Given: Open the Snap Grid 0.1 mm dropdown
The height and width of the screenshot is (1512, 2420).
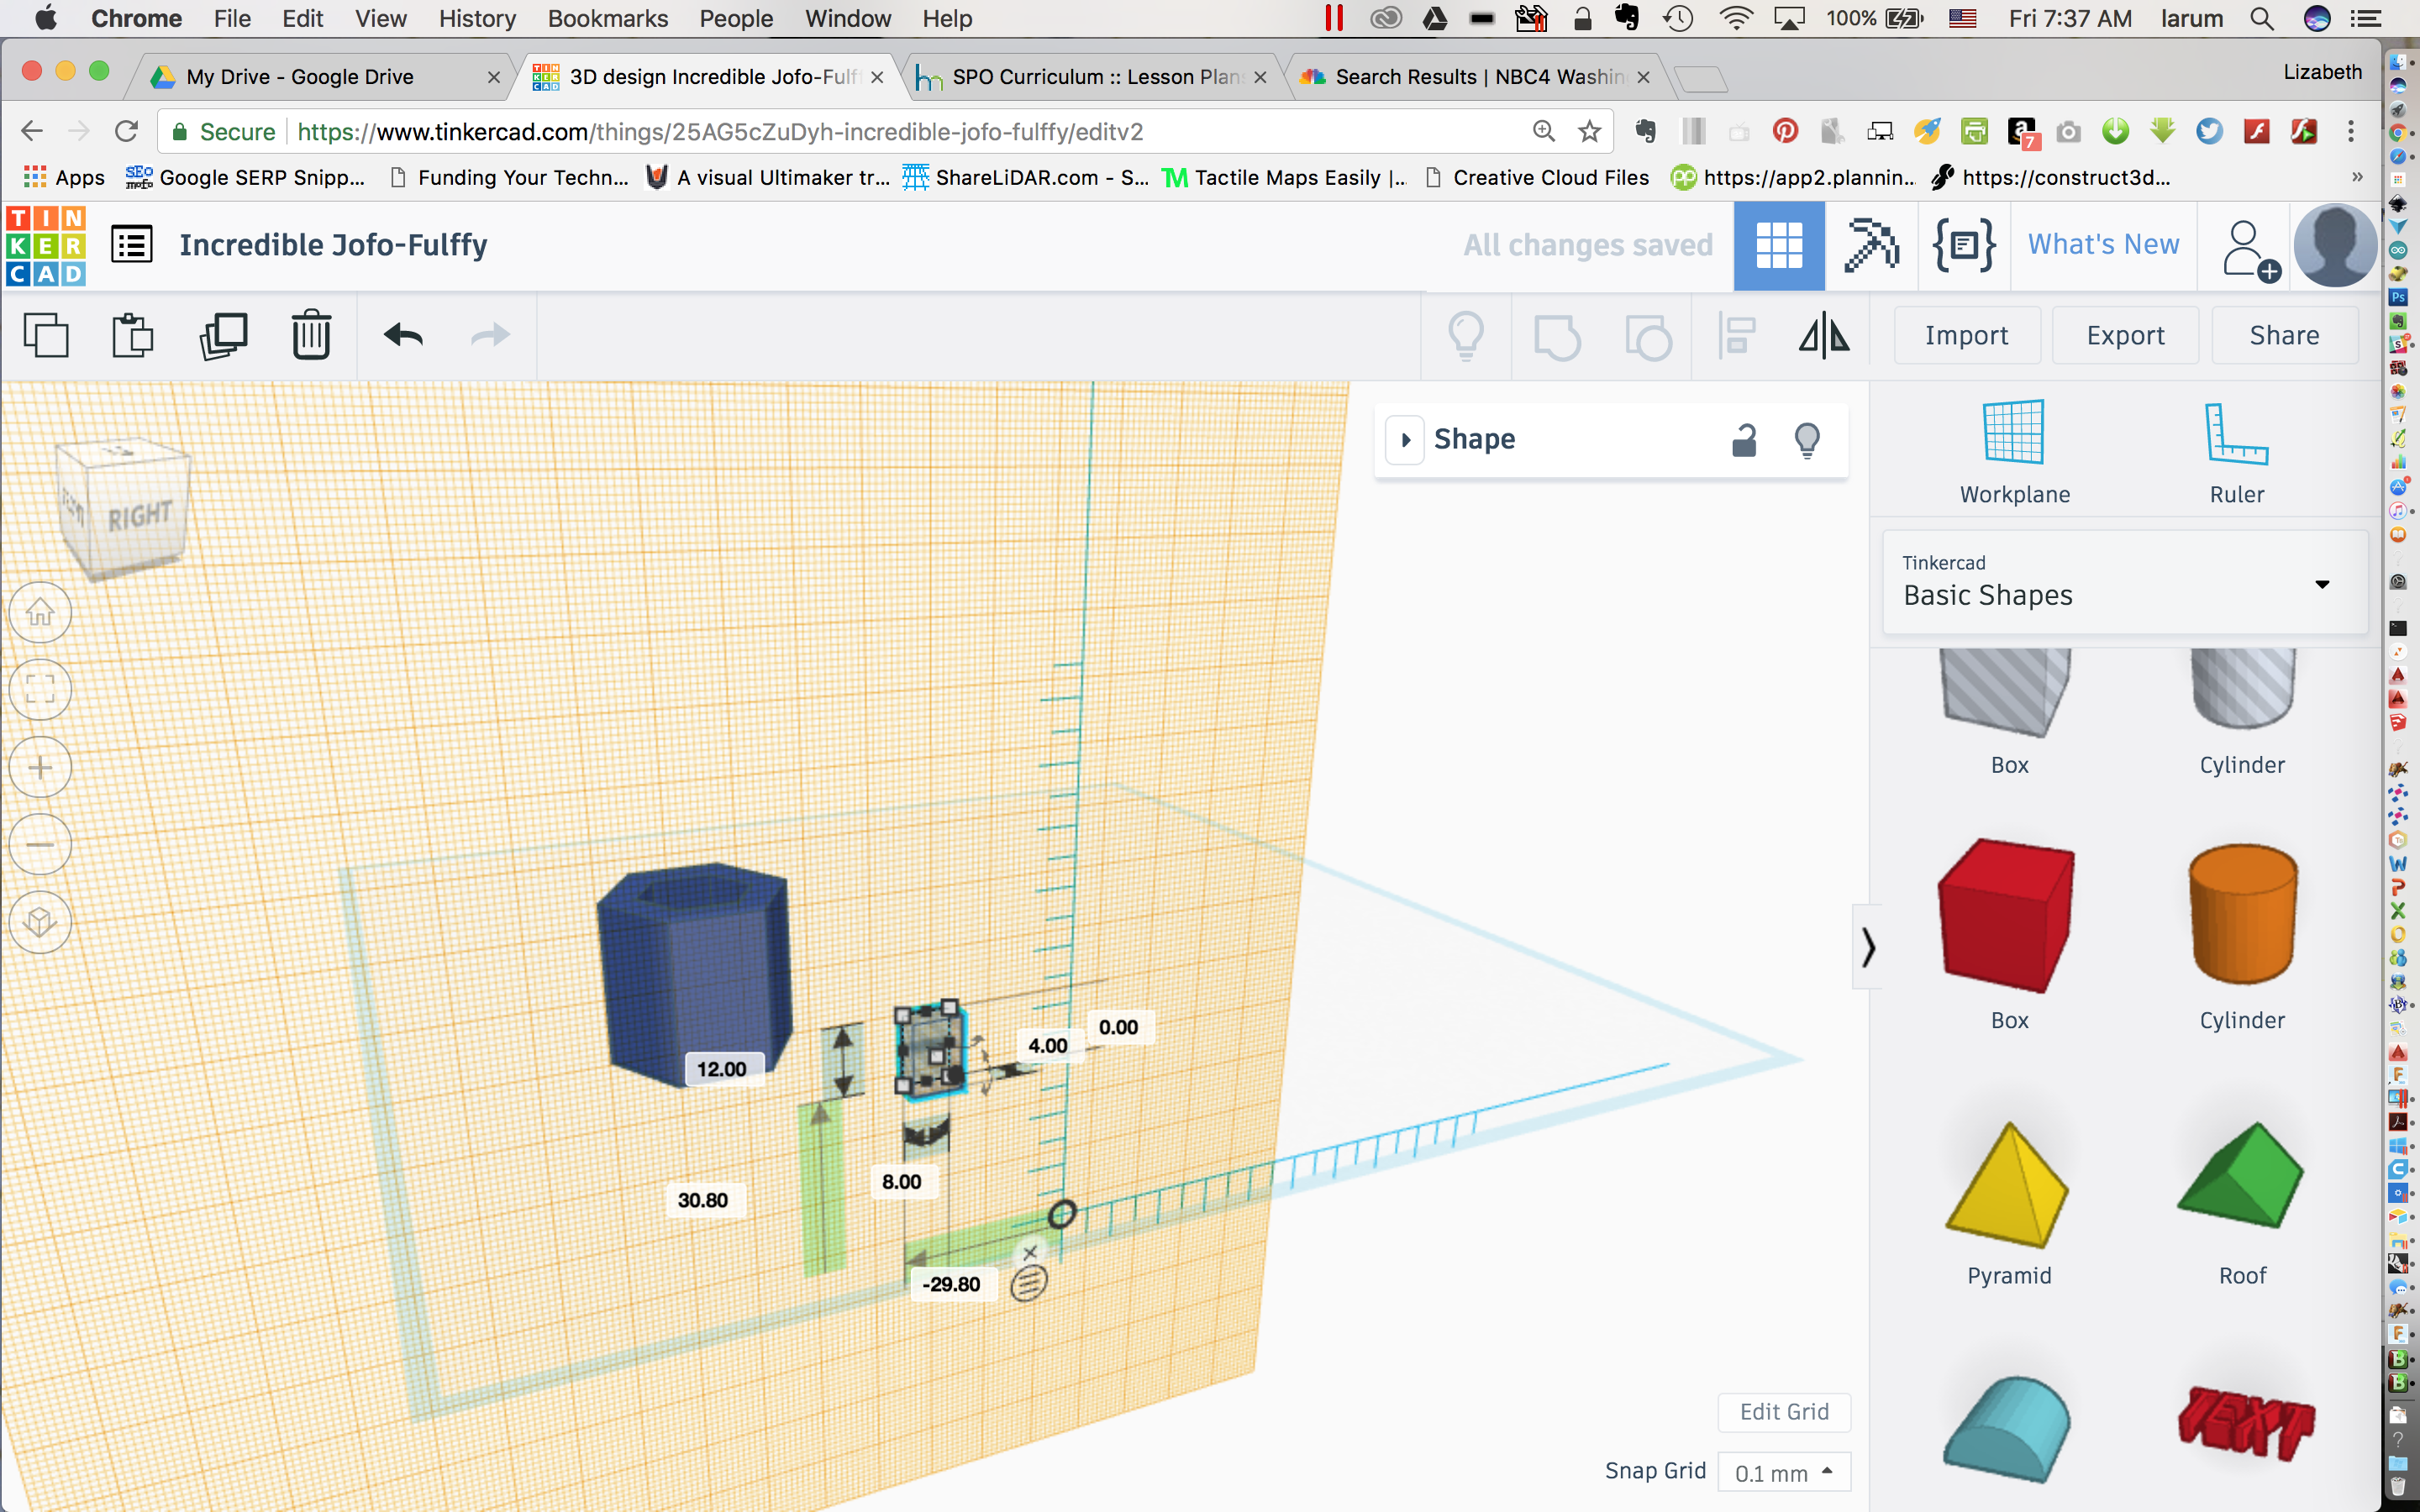Looking at the screenshot, I should coord(1784,1472).
